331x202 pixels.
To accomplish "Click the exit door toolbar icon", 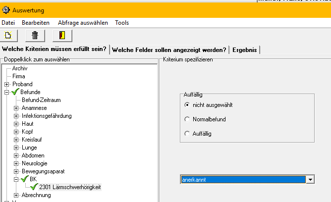I will point(62,35).
